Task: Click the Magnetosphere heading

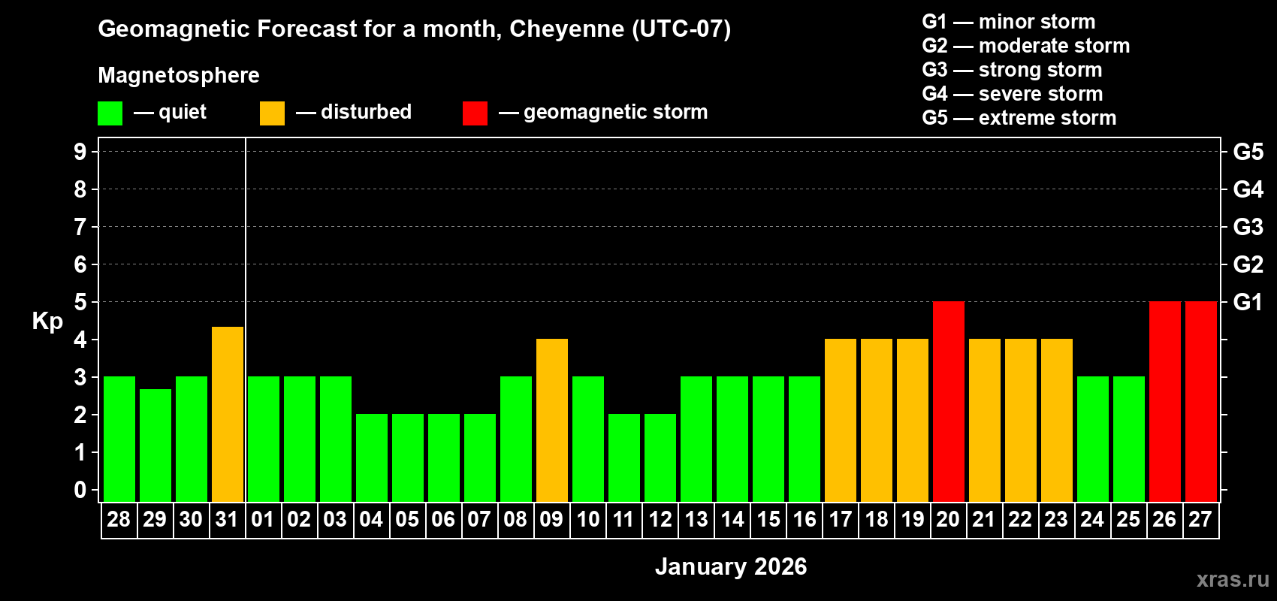Action: 179,75
